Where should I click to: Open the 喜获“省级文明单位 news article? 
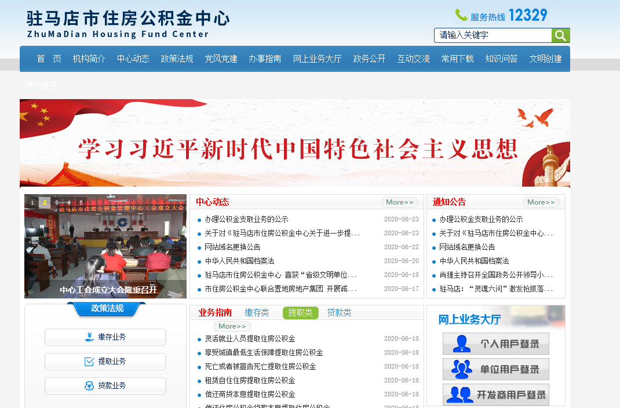coord(281,275)
